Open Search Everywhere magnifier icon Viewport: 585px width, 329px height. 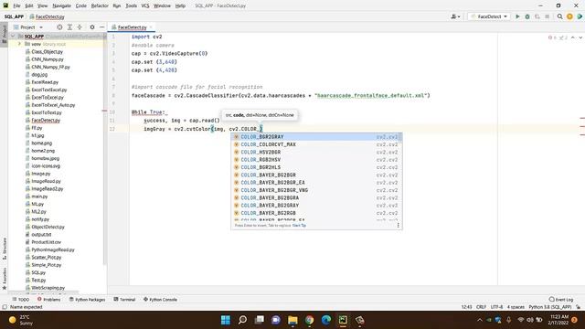click(x=559, y=16)
